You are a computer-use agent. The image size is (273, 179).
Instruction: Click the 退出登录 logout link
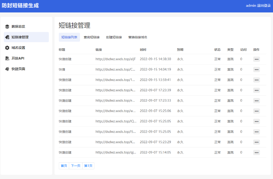[x=264, y=5]
